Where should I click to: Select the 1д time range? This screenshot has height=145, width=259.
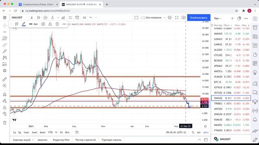15,133
